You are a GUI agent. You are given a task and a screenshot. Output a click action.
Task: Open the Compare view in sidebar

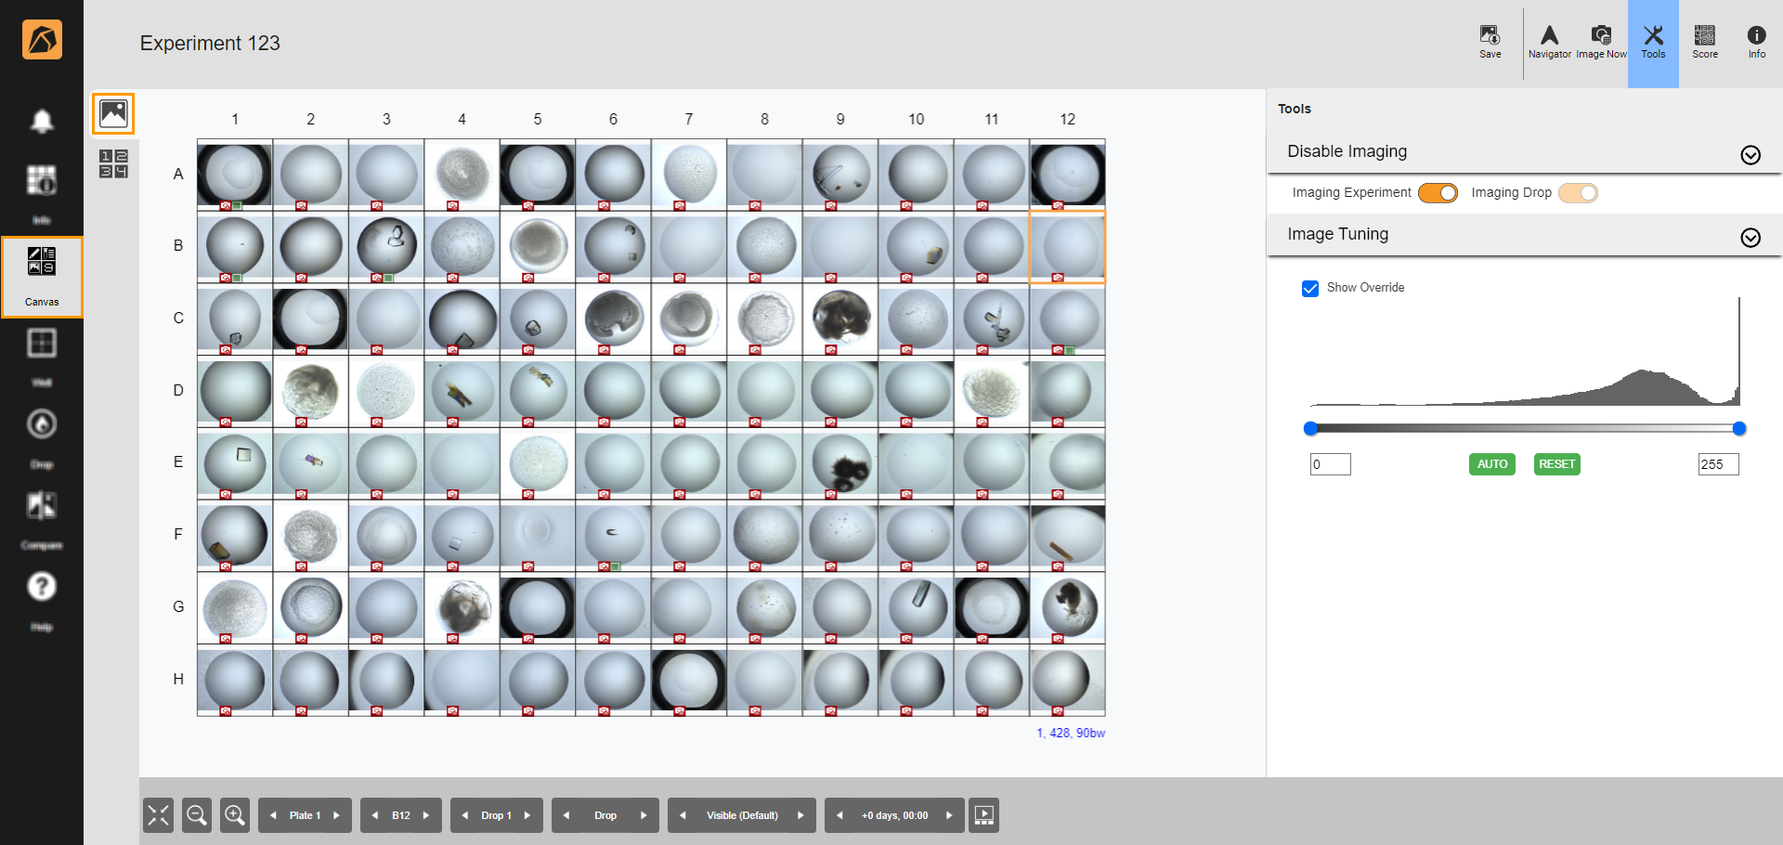point(42,519)
